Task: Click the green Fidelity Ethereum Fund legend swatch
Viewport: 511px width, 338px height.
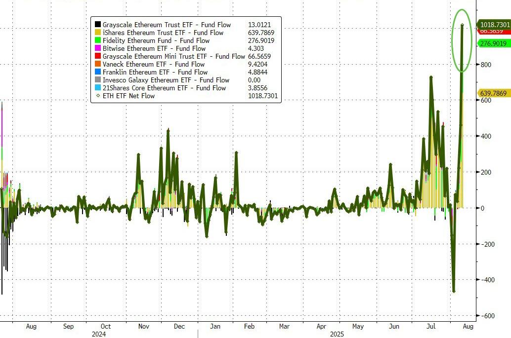Action: 98,40
